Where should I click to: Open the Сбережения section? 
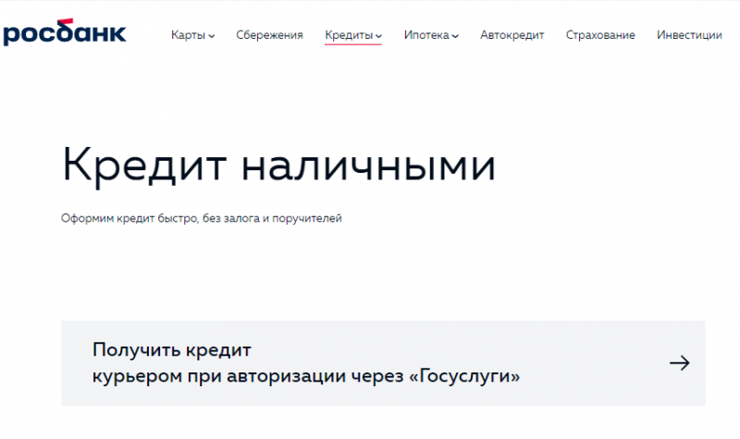pos(269,35)
